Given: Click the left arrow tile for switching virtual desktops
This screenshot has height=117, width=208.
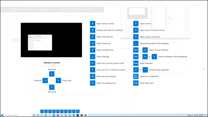Looking at the screenshot, I should 145,57.
